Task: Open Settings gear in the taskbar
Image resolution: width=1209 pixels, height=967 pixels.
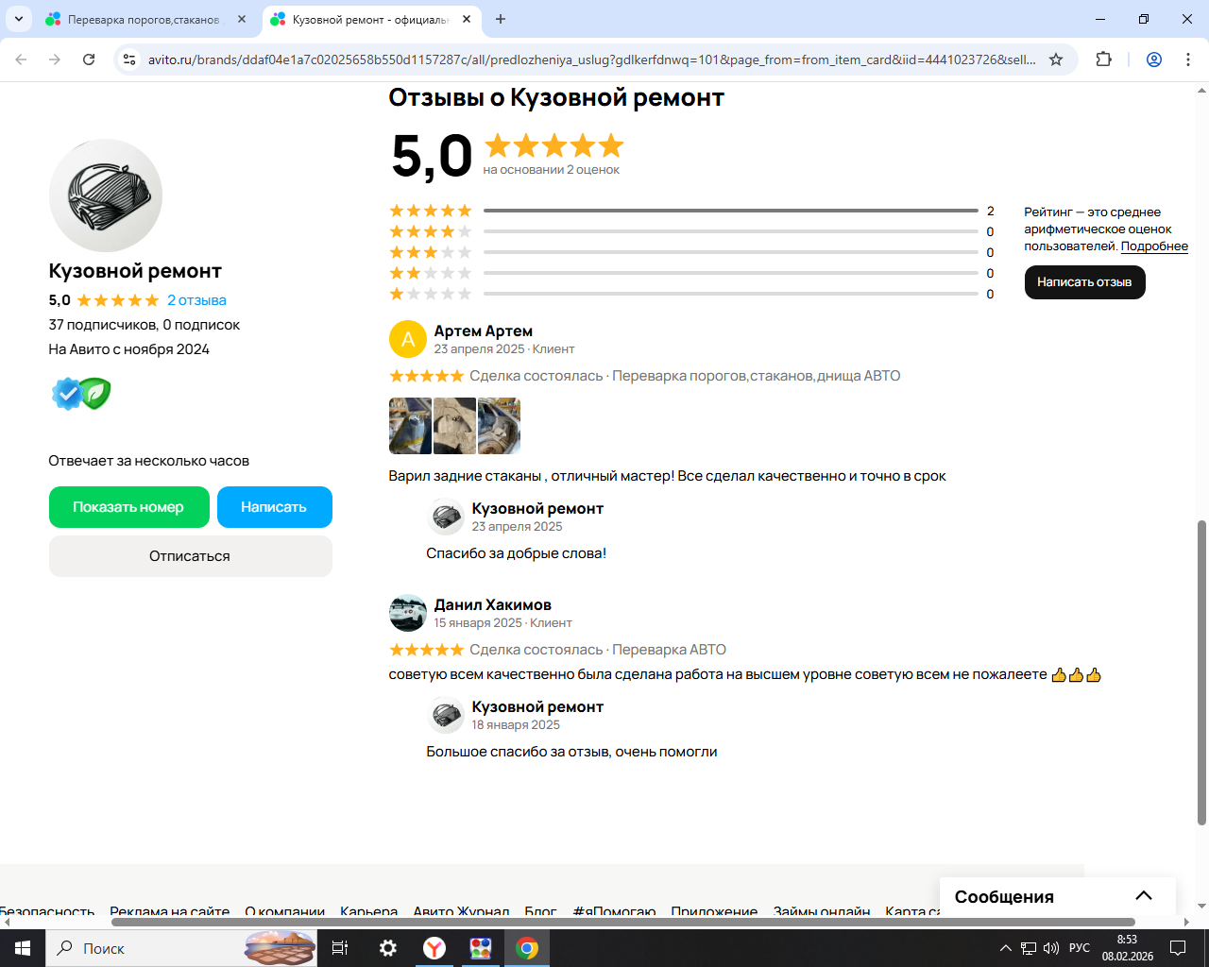Action: click(388, 948)
